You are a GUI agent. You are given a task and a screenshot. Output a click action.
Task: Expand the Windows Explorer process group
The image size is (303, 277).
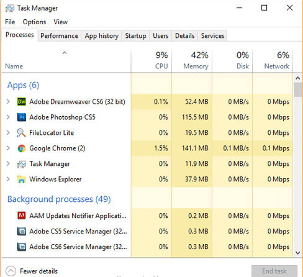(8, 179)
